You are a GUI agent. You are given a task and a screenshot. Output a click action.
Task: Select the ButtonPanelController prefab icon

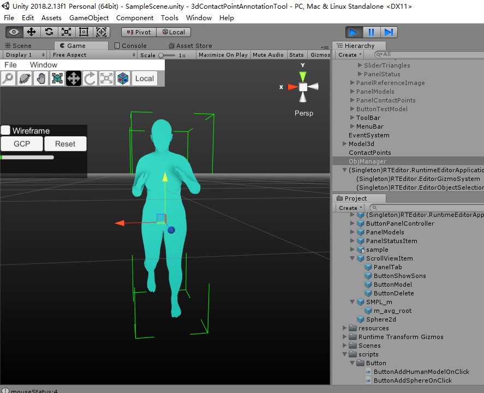pyautogui.click(x=361, y=223)
